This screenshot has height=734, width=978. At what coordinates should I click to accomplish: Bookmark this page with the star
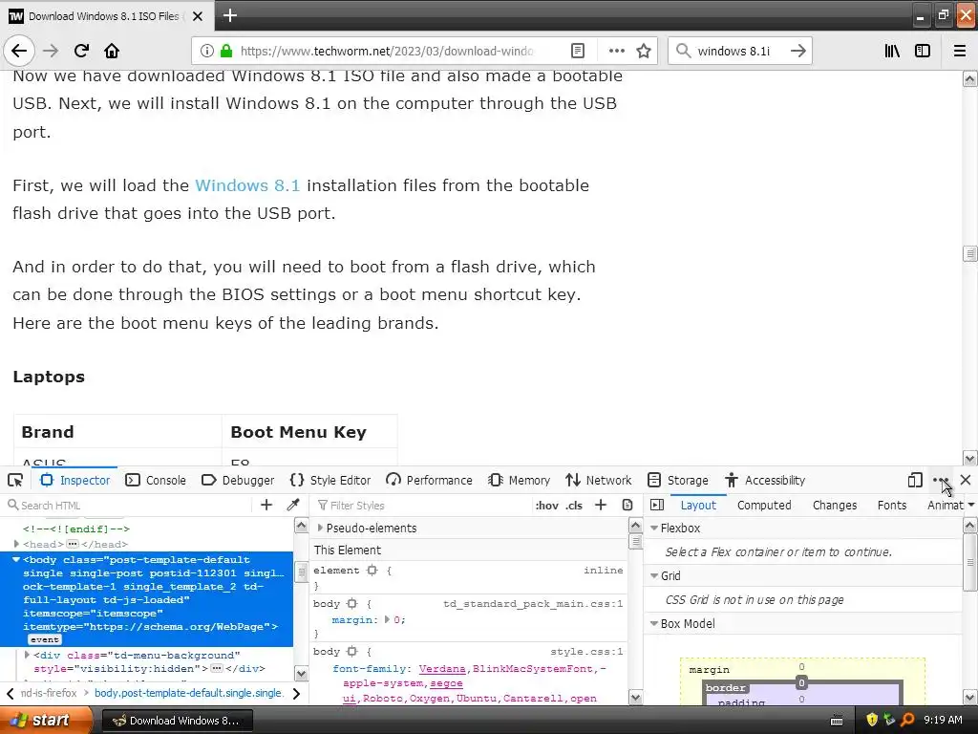coord(644,51)
